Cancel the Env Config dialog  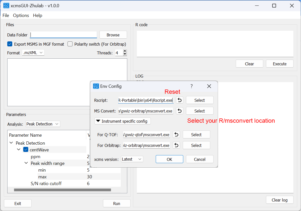(200, 159)
